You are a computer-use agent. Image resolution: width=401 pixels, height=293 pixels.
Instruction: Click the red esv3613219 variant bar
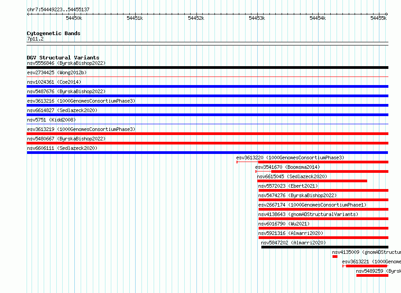pos(207,134)
